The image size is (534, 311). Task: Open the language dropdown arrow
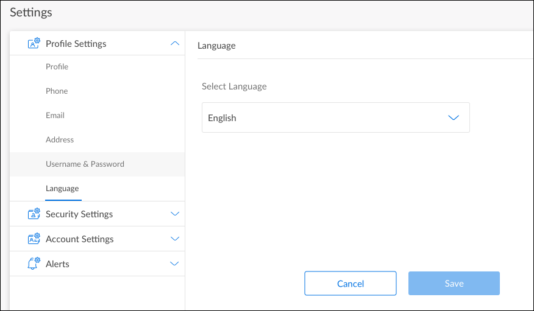tap(454, 118)
